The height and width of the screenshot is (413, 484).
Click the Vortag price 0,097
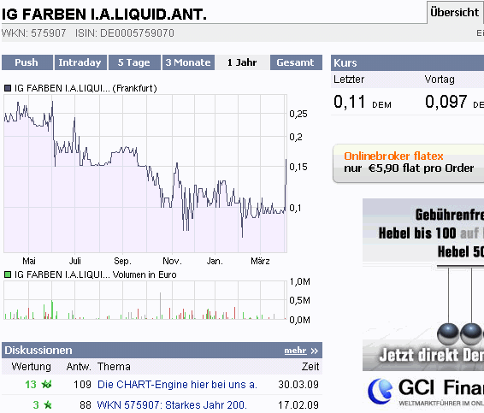tap(446, 102)
